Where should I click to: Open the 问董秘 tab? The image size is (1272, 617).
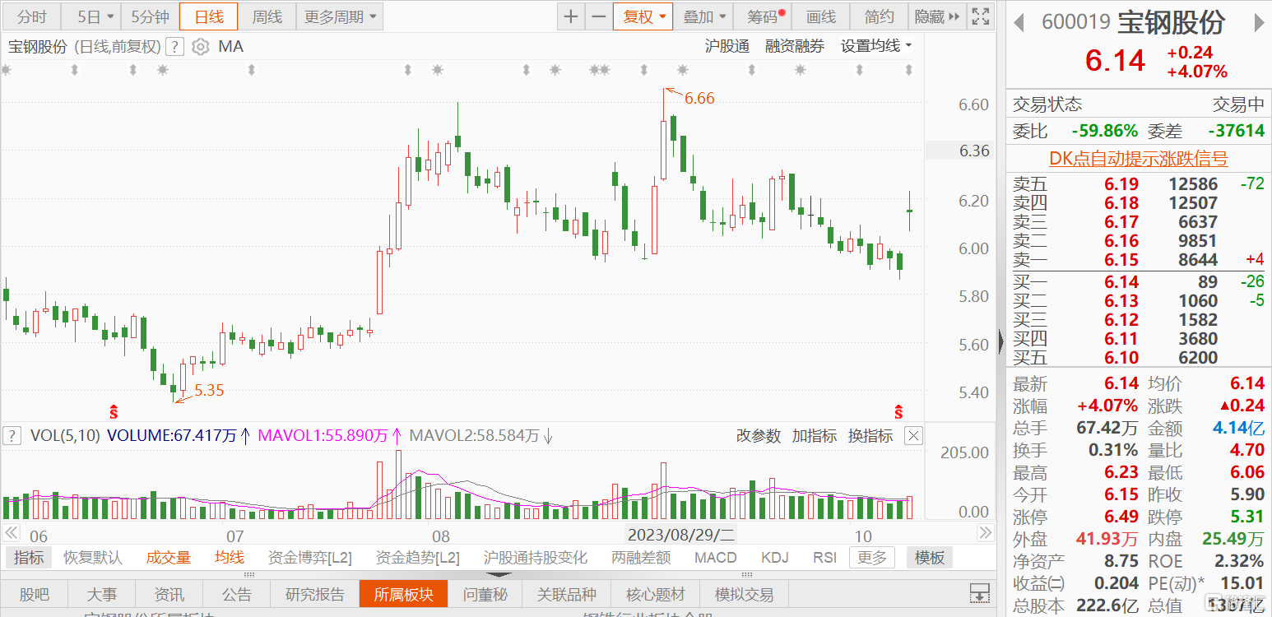pyautogui.click(x=485, y=594)
